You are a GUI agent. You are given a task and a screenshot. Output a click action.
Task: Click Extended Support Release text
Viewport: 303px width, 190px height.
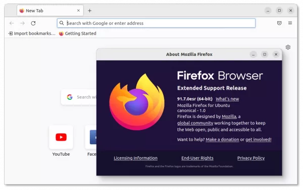point(212,88)
